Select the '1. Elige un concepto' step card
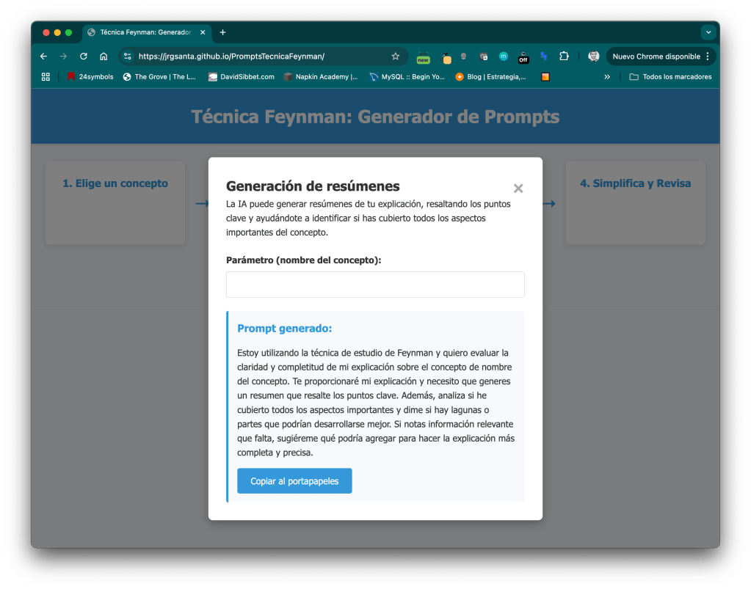 coord(115,203)
